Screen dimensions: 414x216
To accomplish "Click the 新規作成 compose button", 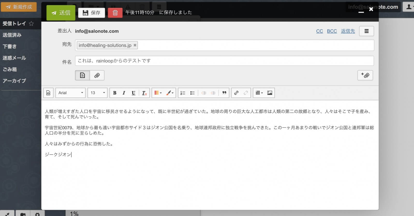I will [19, 7].
